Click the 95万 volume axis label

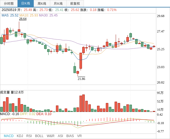pyautogui.click(x=160, y=93)
